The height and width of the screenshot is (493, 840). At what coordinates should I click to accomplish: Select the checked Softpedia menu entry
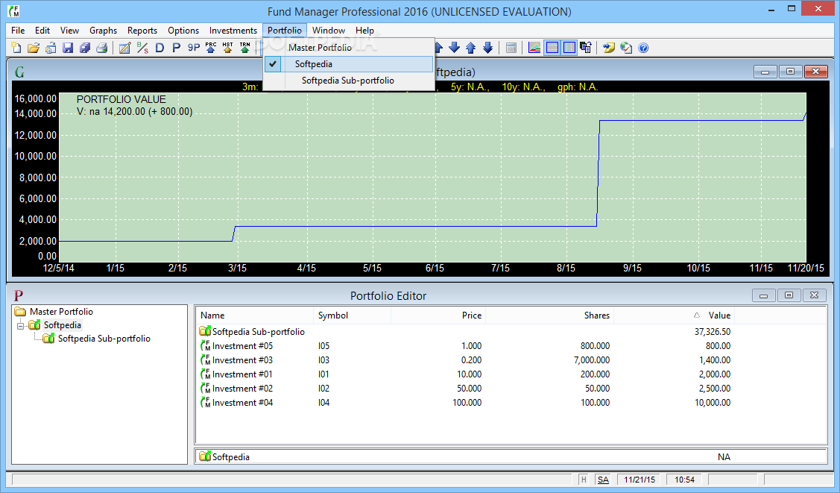point(349,63)
